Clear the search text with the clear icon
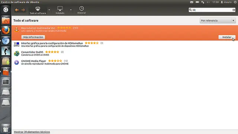 click(x=234, y=10)
